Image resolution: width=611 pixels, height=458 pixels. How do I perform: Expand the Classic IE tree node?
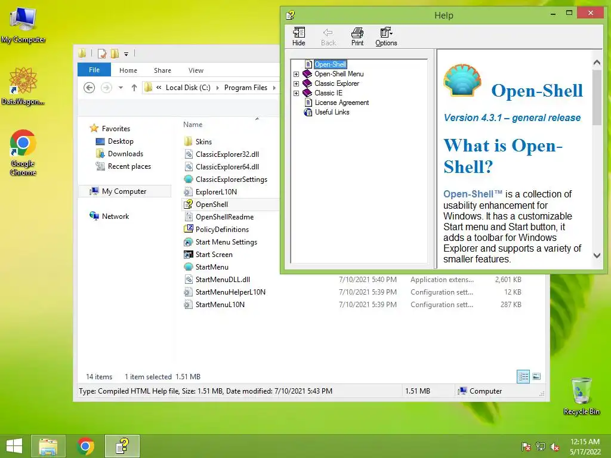click(296, 93)
